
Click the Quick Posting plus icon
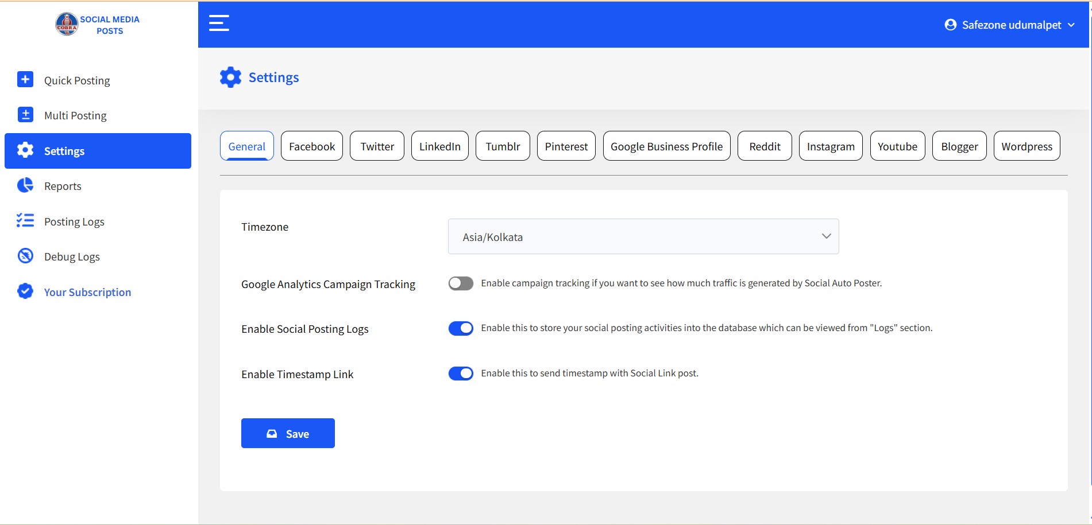point(25,80)
